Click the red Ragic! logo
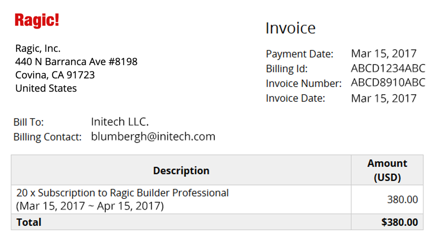The width and height of the screenshot is (444, 244). coord(37,20)
